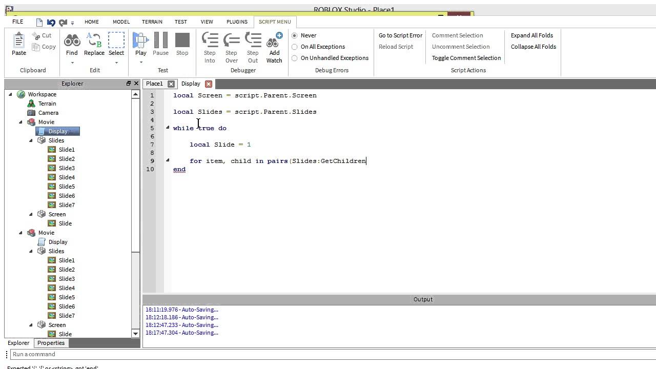Click the Explorer scrollbar up arrow
The image size is (656, 369).
click(136, 94)
